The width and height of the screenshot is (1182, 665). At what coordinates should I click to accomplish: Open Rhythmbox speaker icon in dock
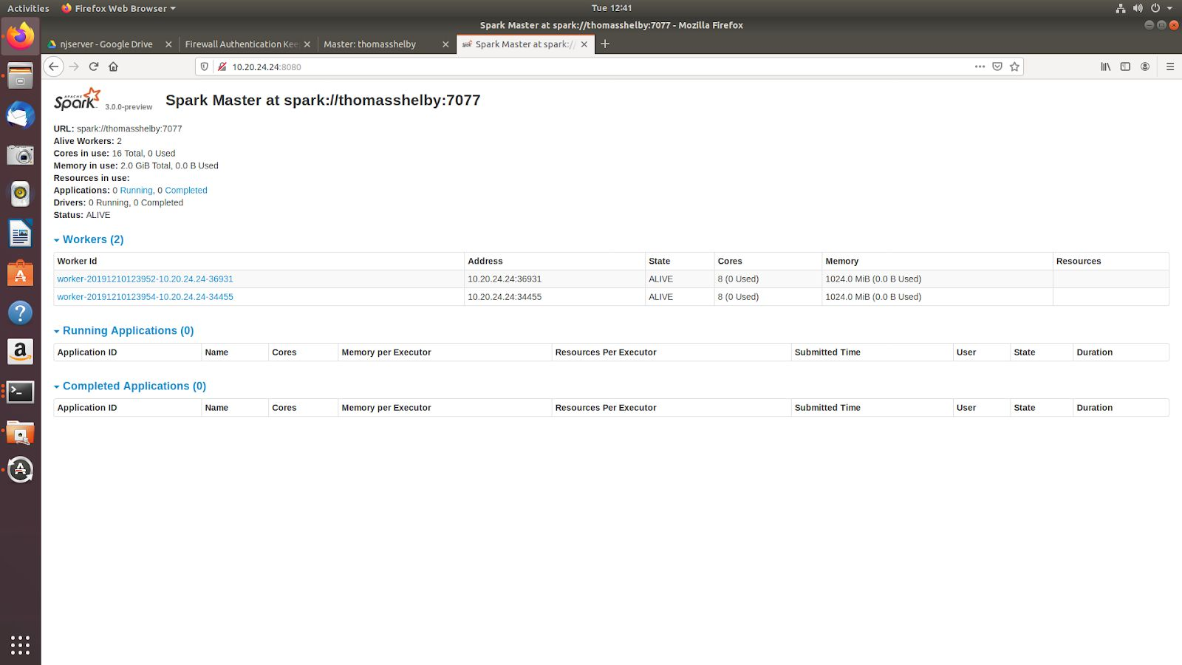tap(20, 194)
